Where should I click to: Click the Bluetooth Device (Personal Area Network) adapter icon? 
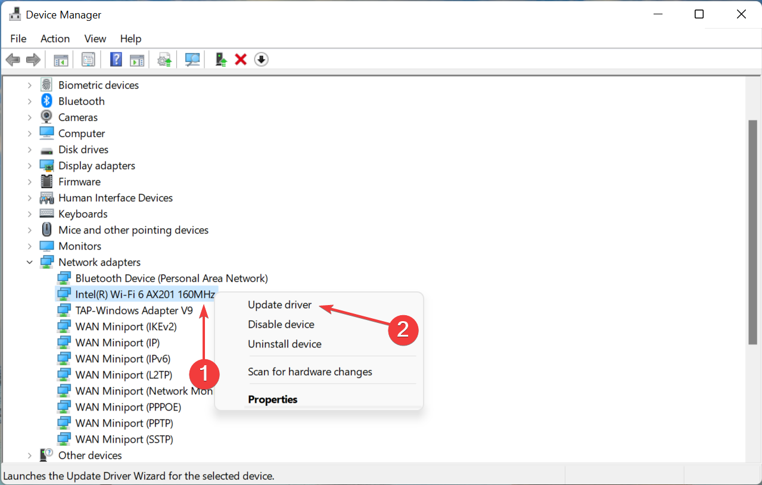click(64, 278)
